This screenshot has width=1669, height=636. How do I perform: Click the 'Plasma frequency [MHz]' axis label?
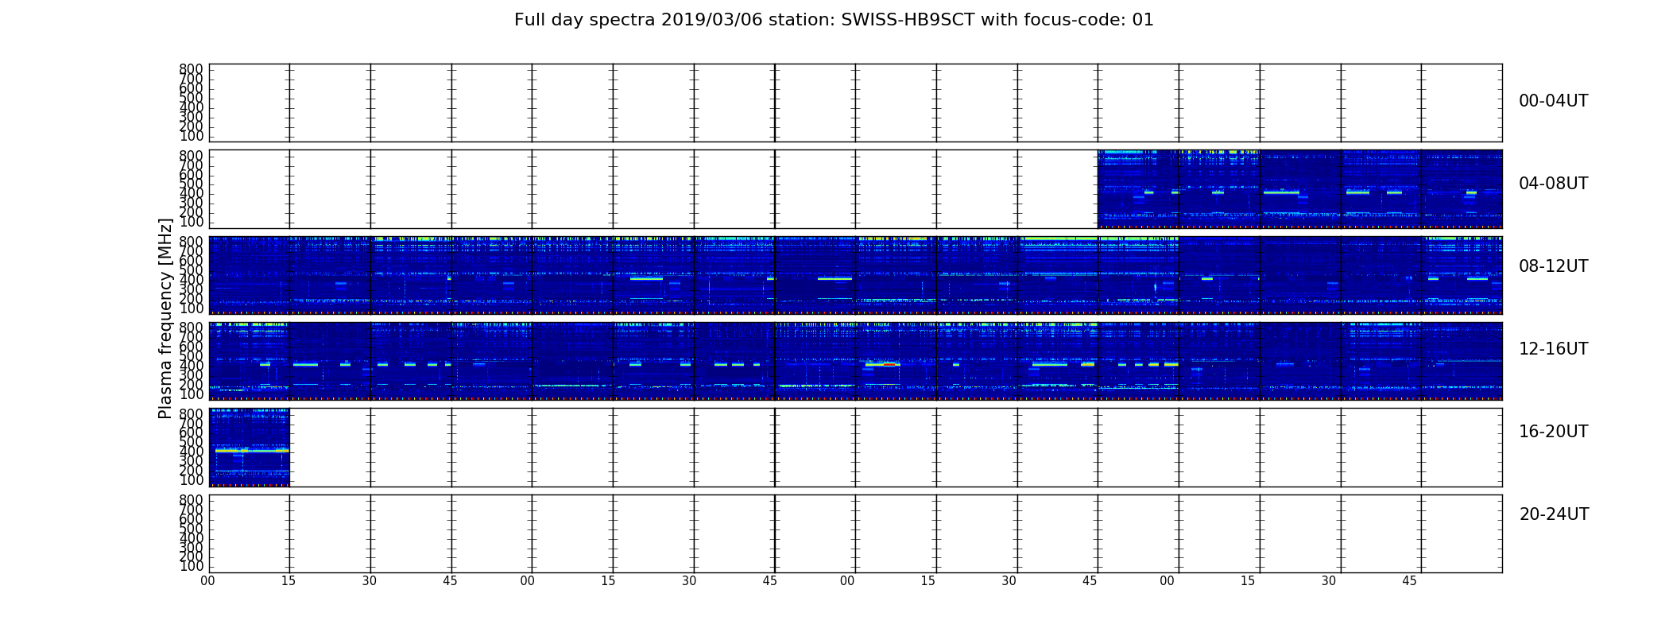click(x=165, y=318)
